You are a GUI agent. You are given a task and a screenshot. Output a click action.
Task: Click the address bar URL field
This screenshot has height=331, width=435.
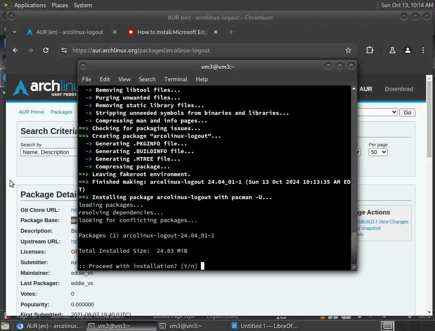coord(205,50)
